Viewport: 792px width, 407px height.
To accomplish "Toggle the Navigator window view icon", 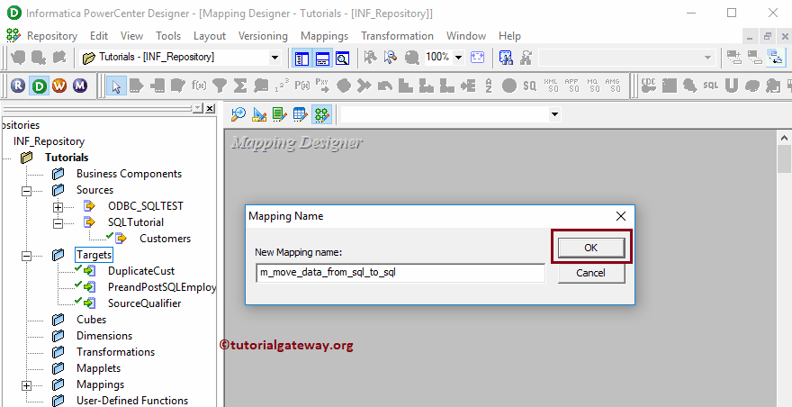I will 301,58.
